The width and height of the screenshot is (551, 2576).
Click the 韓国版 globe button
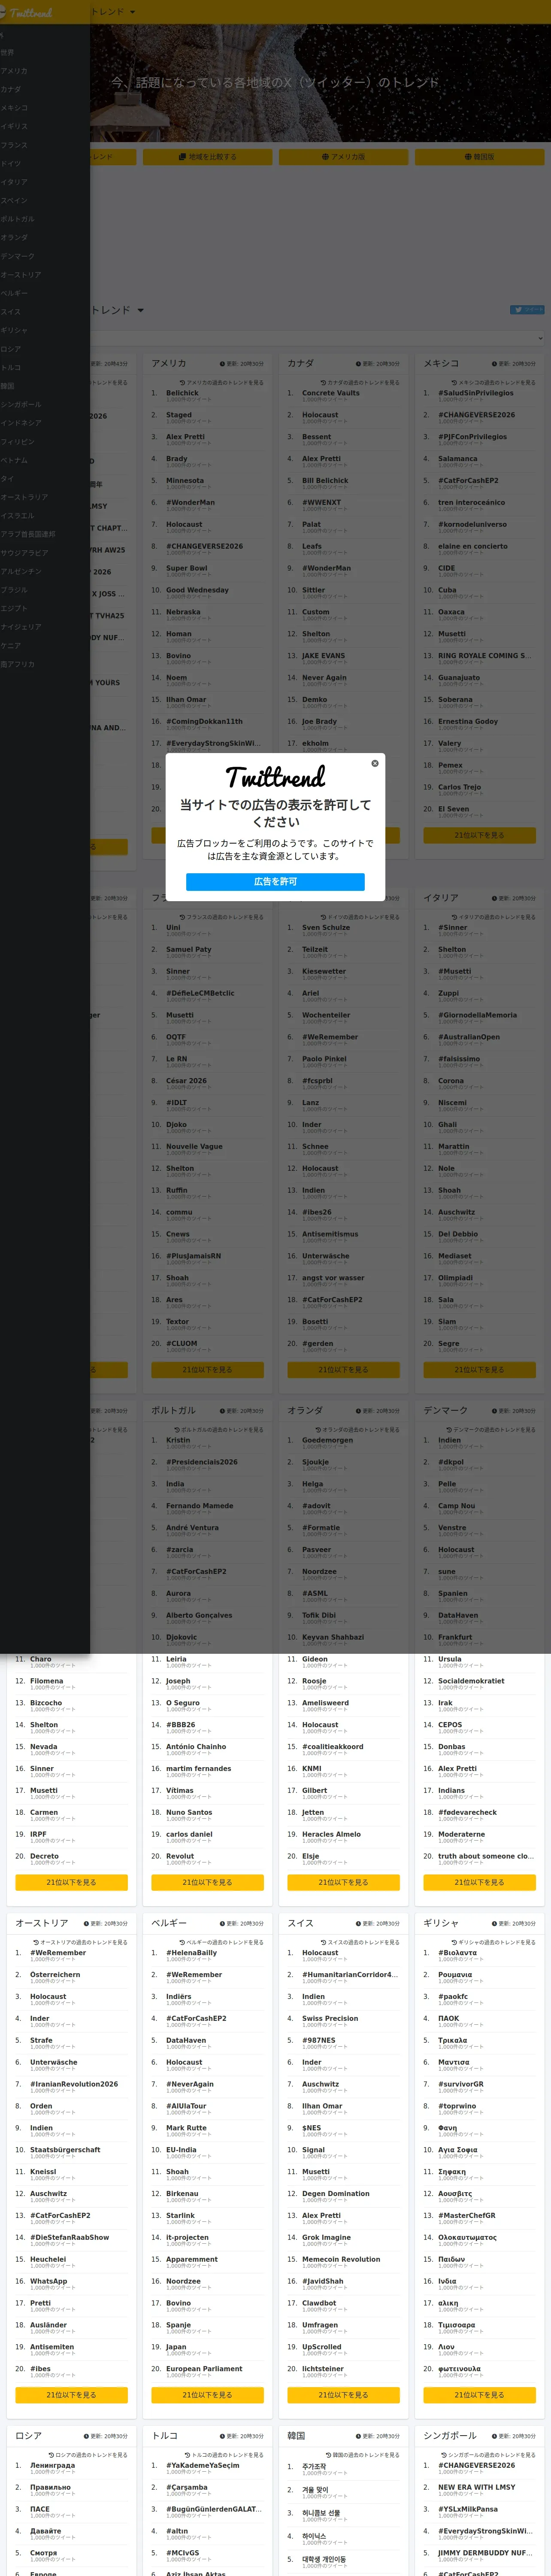pos(479,157)
